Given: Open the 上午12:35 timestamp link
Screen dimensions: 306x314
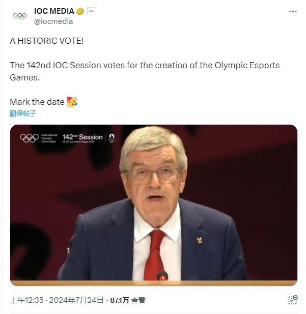Looking at the screenshot, I should pyautogui.click(x=26, y=300).
